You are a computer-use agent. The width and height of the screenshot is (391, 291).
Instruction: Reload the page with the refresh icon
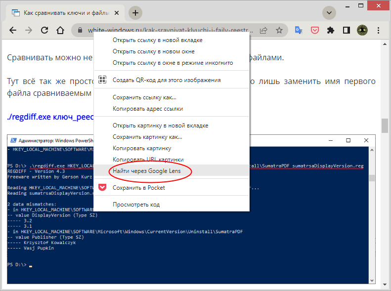[44, 31]
